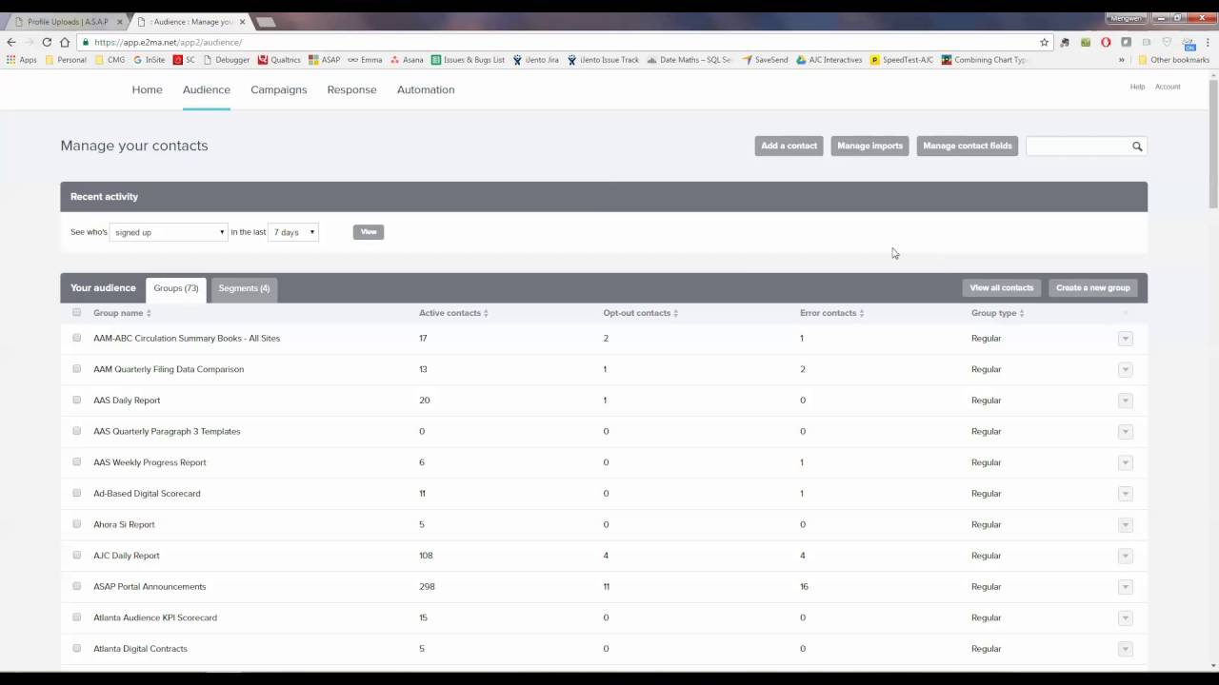Open the Date Maths SQL bookmark
This screenshot has height=685, width=1219.
pos(689,60)
